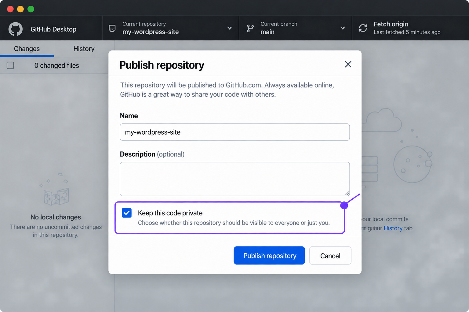Image resolution: width=469 pixels, height=312 pixels.
Task: Switch to the Changes tab
Action: [27, 49]
